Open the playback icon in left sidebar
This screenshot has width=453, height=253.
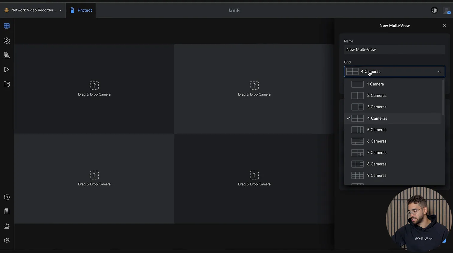point(7,70)
